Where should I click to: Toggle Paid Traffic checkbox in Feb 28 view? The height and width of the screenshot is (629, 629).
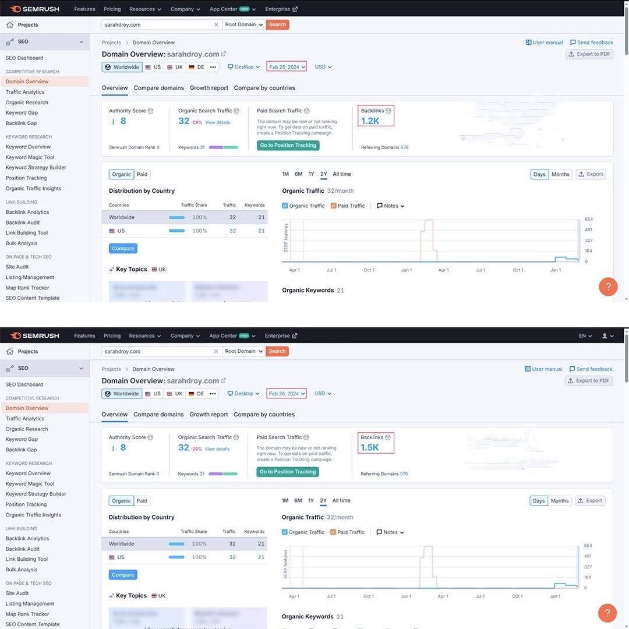pos(333,532)
